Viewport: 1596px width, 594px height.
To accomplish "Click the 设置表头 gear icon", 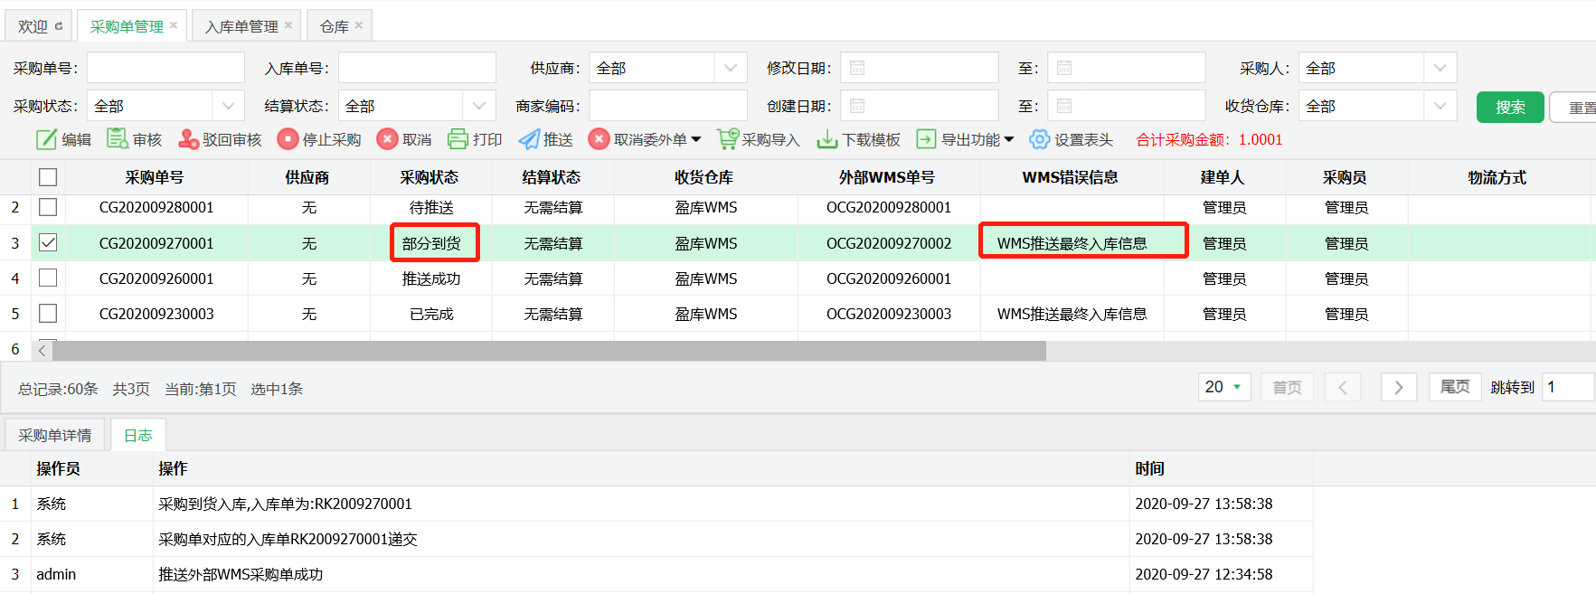I will click(1040, 139).
